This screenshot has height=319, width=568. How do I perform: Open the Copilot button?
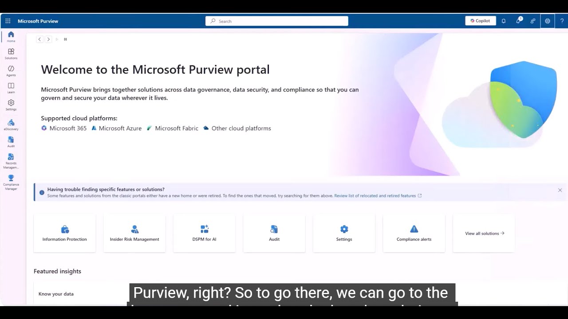click(x=481, y=21)
